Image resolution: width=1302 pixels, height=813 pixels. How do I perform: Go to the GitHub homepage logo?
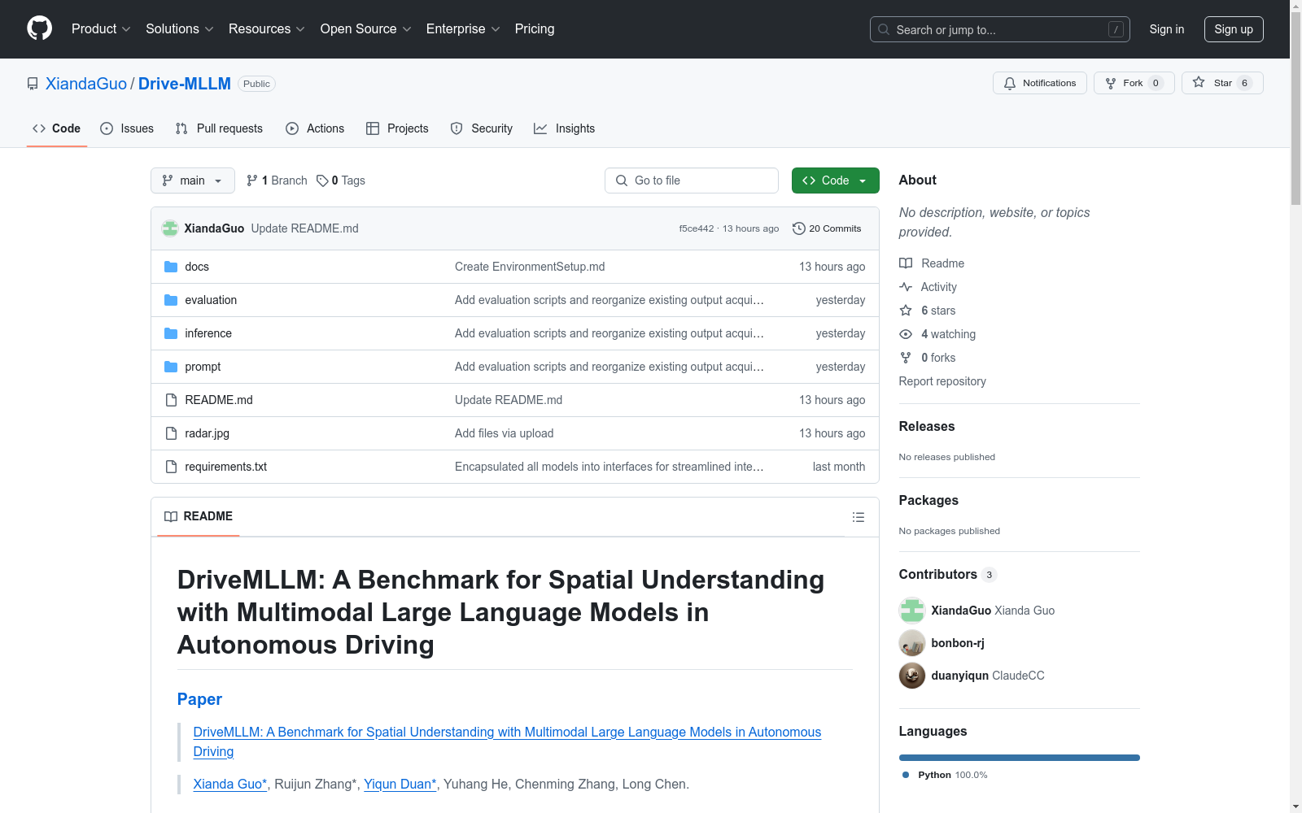tap(39, 28)
